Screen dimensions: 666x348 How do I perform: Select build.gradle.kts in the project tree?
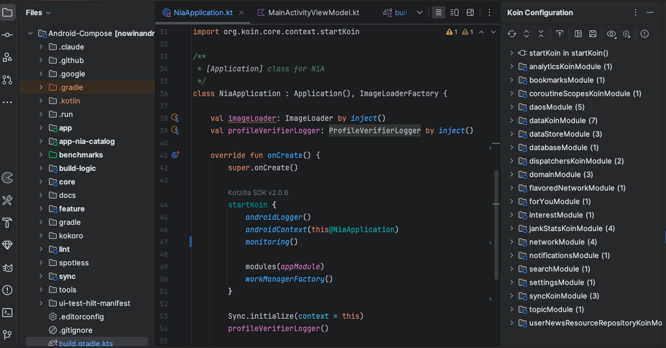tap(85, 343)
